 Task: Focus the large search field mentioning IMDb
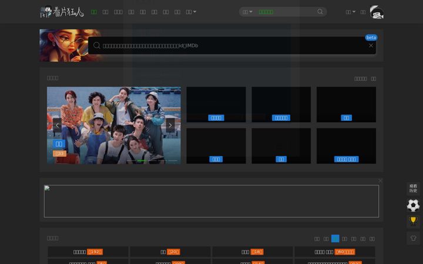pos(232,46)
